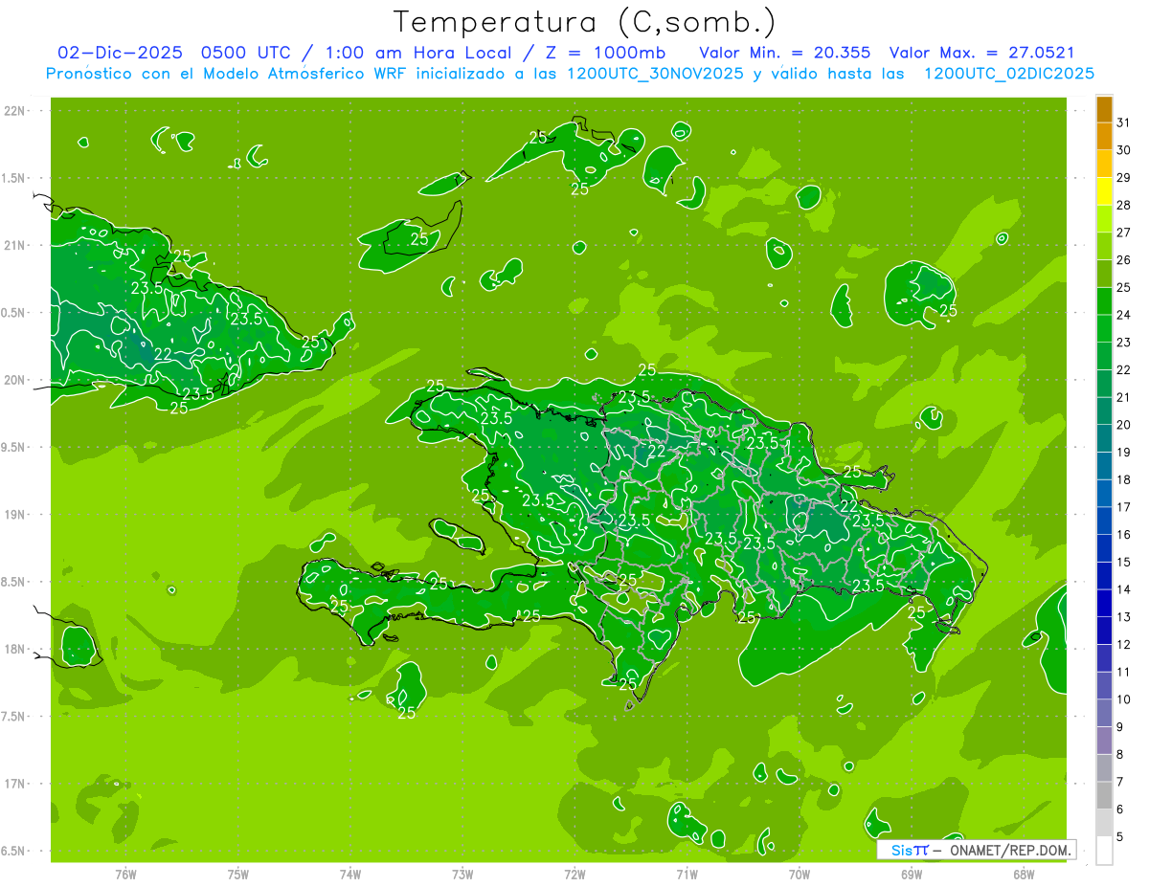Click the date stamp 02-Dic-2025 0500 UTC
Screen dimensions: 1149x887
[175, 52]
